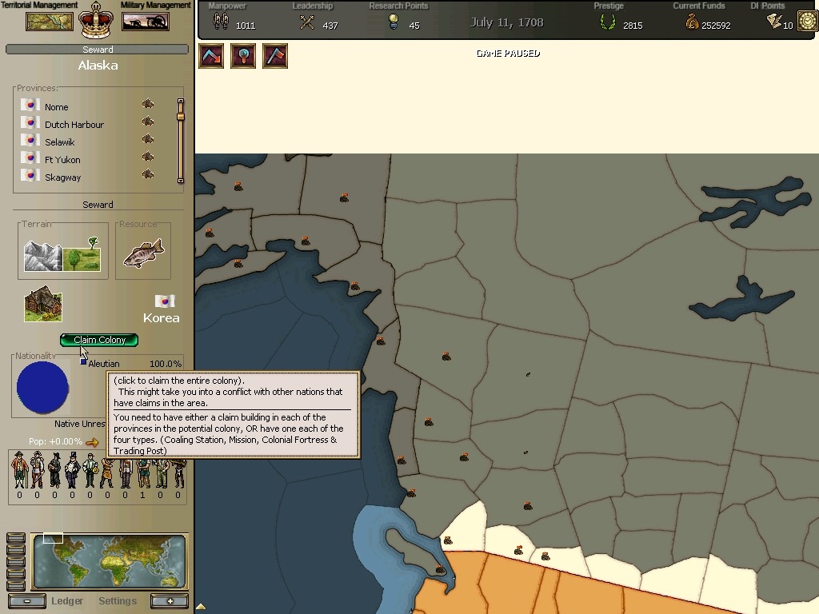
Task: Select Ft Yukon in provinces list
Action: point(62,160)
